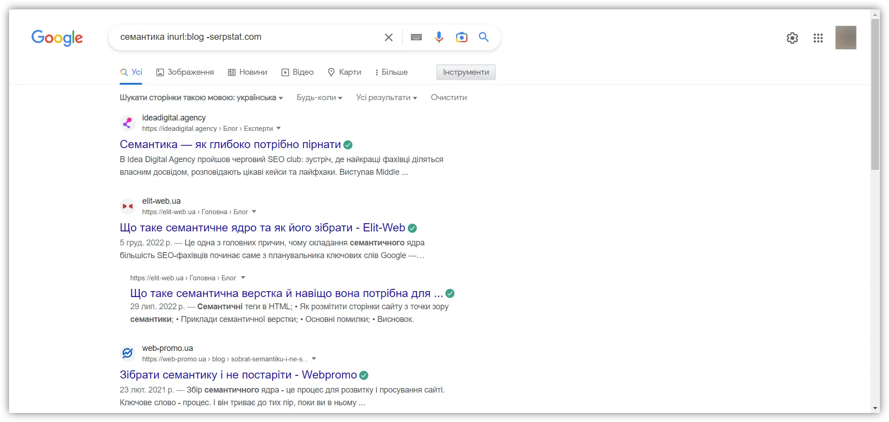Expand arrow next to ideadigital.agency URL

coord(278,129)
